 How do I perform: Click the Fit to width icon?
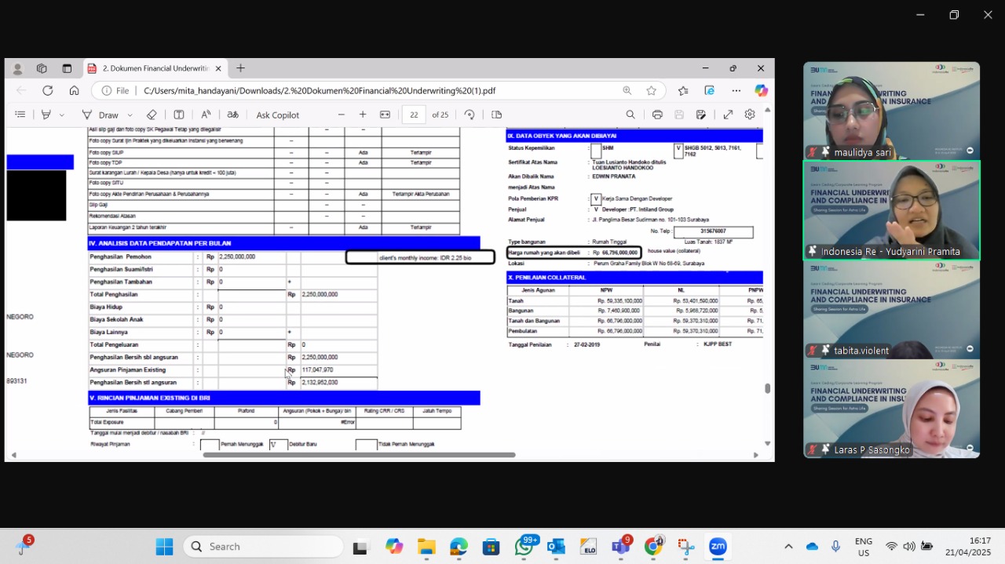tap(385, 115)
